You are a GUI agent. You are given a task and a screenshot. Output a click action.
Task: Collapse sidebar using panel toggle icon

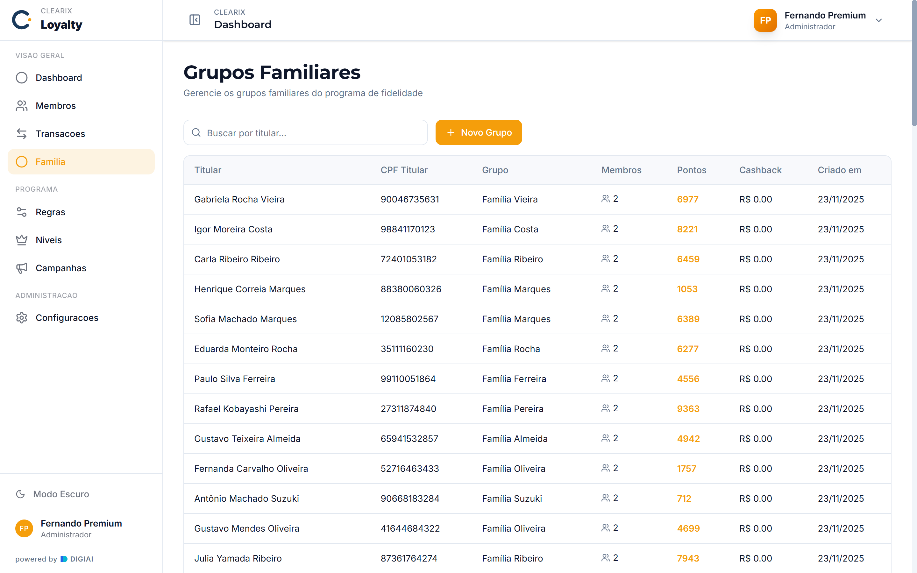click(195, 20)
